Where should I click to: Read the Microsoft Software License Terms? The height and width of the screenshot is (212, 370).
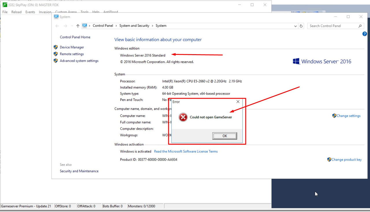(x=186, y=151)
